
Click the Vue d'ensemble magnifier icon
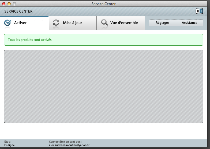(x=104, y=22)
